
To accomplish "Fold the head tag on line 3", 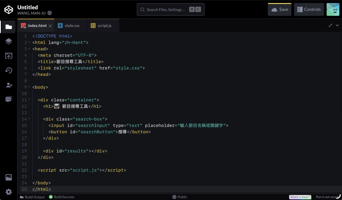I will click(29, 49).
